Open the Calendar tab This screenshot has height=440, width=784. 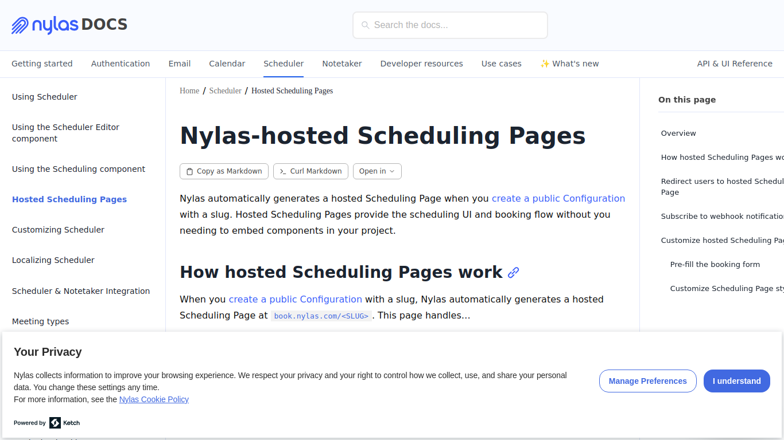point(227,64)
